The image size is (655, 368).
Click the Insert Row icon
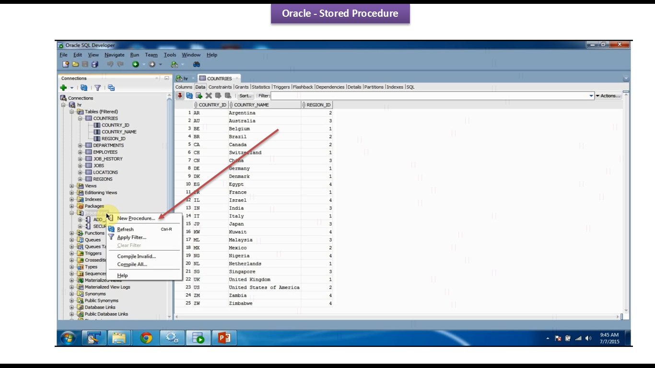(x=199, y=96)
